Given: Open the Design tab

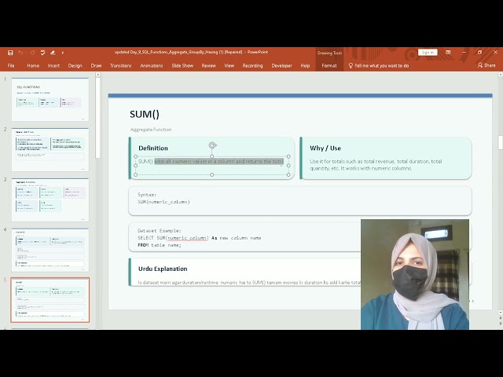Looking at the screenshot, I should coord(75,66).
